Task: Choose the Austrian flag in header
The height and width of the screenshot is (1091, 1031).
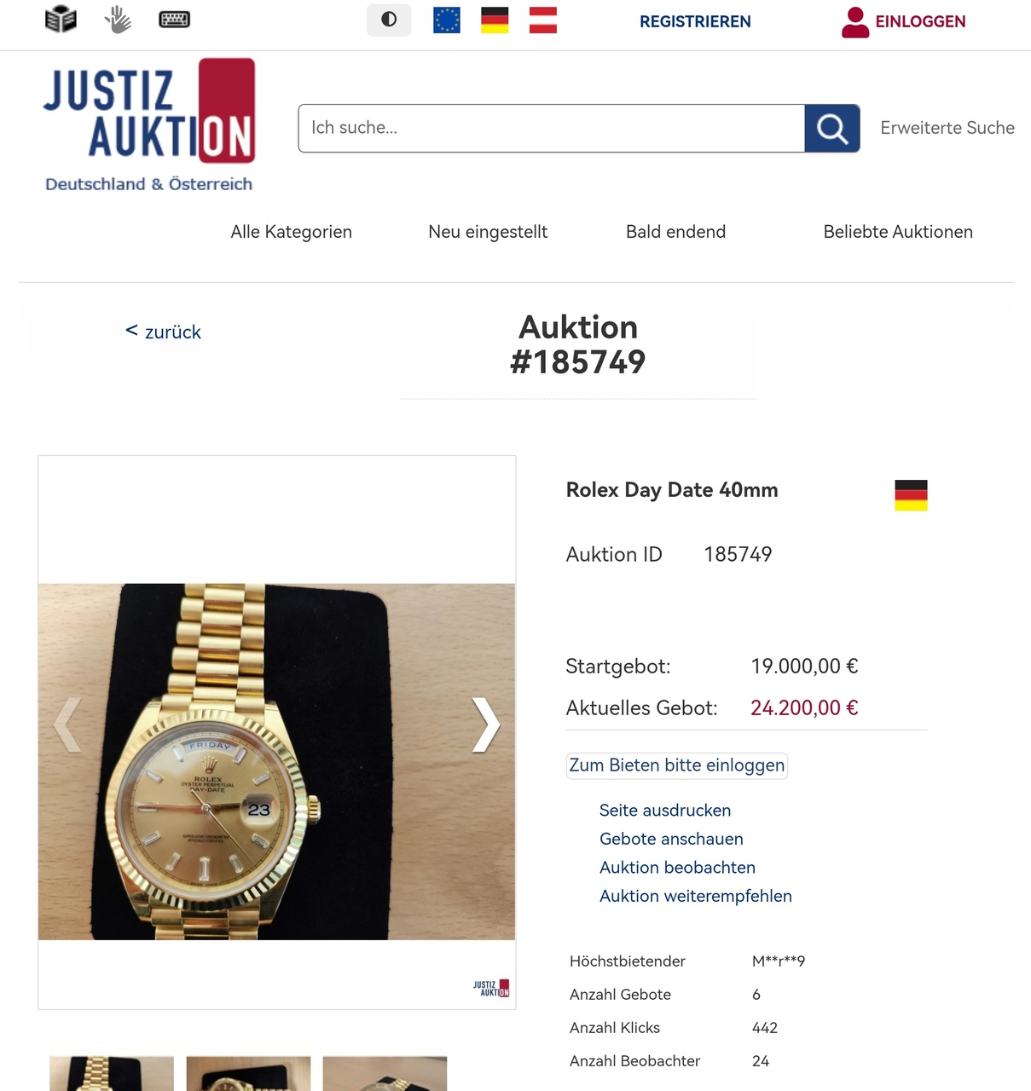Action: click(543, 20)
